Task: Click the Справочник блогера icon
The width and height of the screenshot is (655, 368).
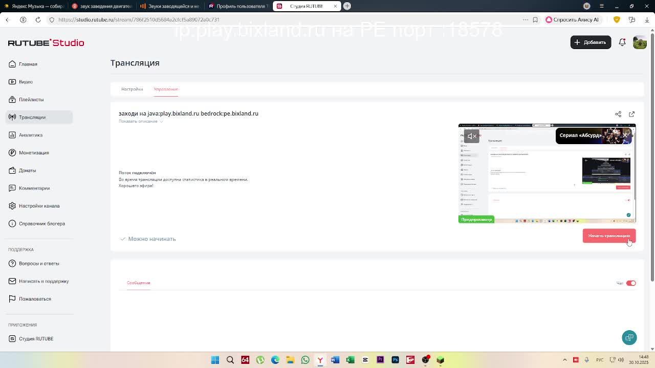Action: point(12,223)
